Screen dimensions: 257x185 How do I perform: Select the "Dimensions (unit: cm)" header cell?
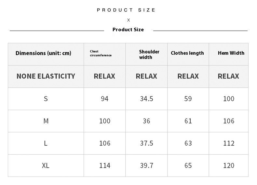pyautogui.click(x=43, y=53)
